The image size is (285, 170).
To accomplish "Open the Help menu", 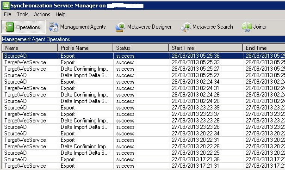I will (x=60, y=14).
